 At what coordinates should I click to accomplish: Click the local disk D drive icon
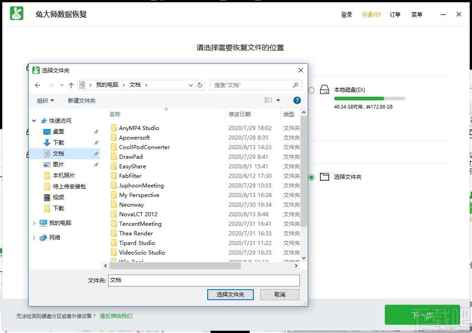pos(324,89)
